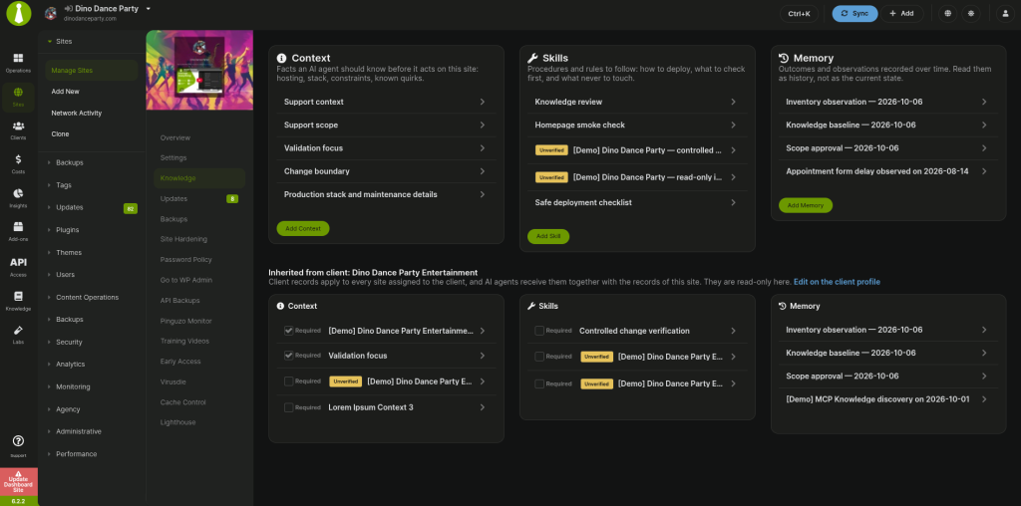This screenshot has height=506, width=1021.
Task: Follow Edit on the client profile link
Action: tap(837, 282)
